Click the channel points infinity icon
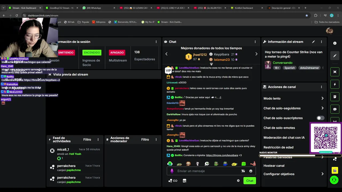 [x=173, y=181]
